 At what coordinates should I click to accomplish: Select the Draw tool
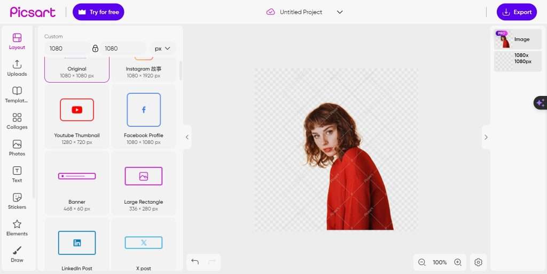pos(17,254)
